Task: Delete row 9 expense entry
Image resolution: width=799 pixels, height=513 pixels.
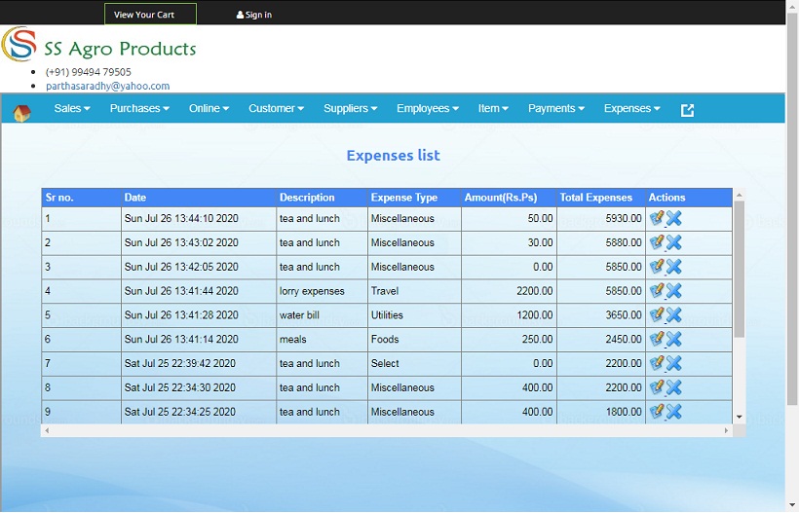Action: [673, 411]
